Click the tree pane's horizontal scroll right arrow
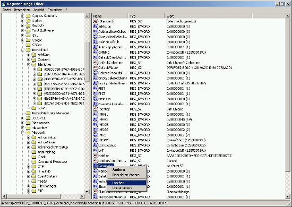This screenshot has width=292, height=207. coord(82,196)
